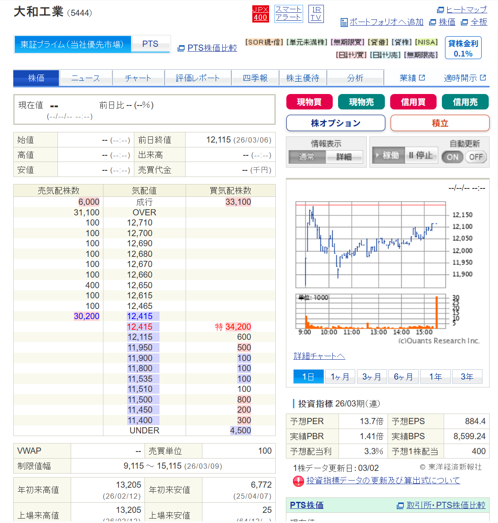Screen dimensions: 498x523
Task: Click the 12,415 ask price in order book
Action: pyautogui.click(x=140, y=316)
